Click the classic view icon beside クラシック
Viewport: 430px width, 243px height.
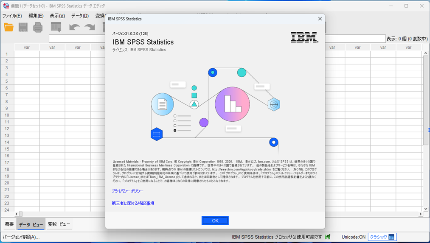(391, 237)
